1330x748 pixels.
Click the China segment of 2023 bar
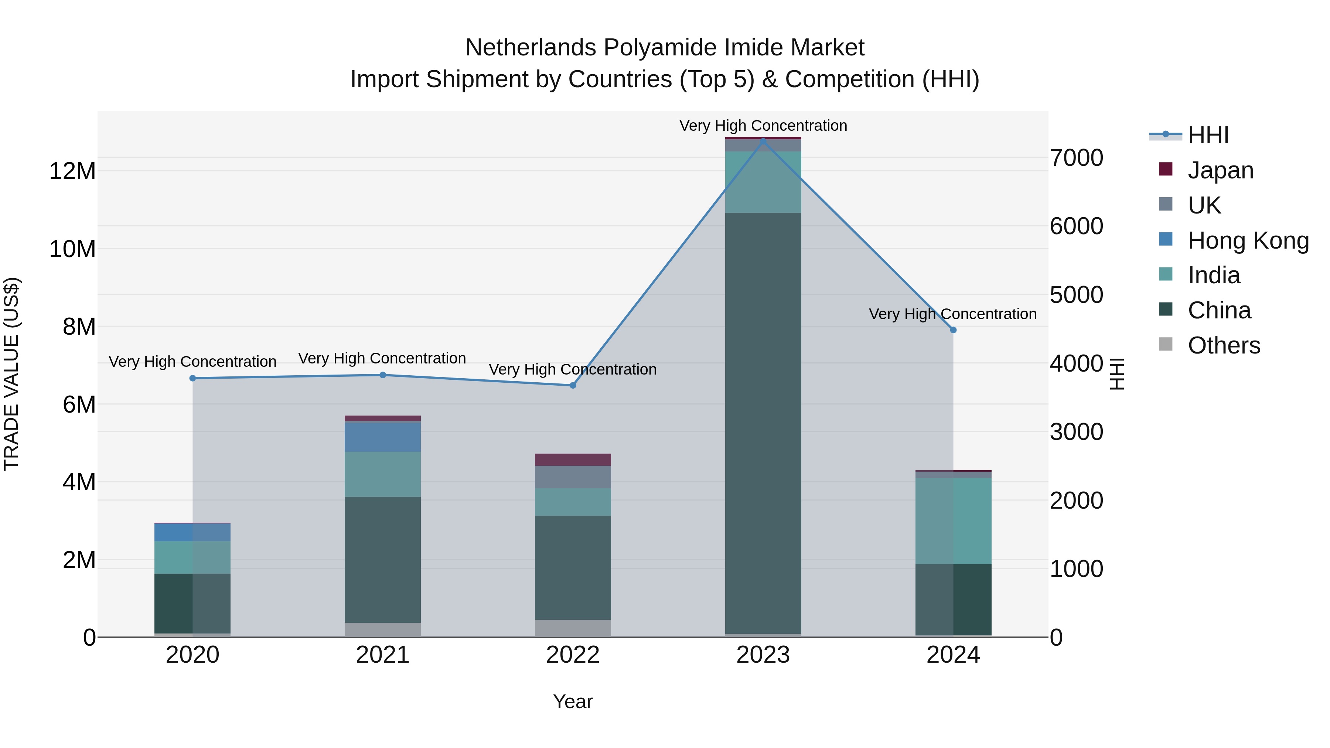pos(763,423)
